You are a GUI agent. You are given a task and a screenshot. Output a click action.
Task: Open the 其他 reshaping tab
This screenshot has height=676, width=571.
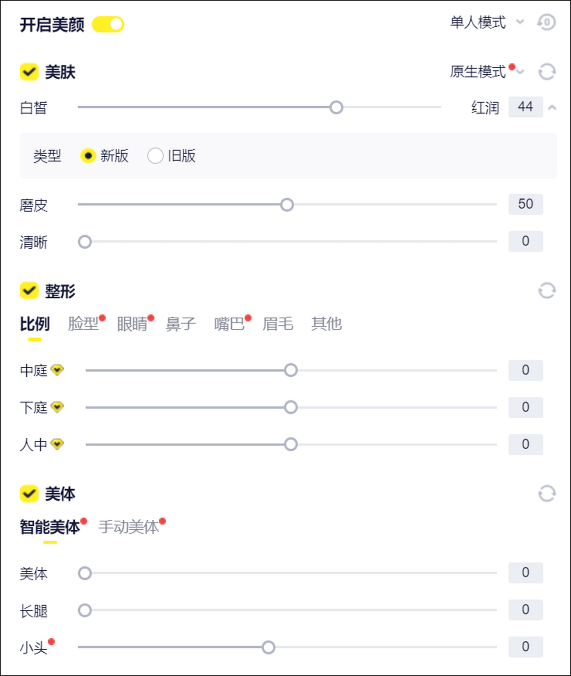(x=326, y=324)
